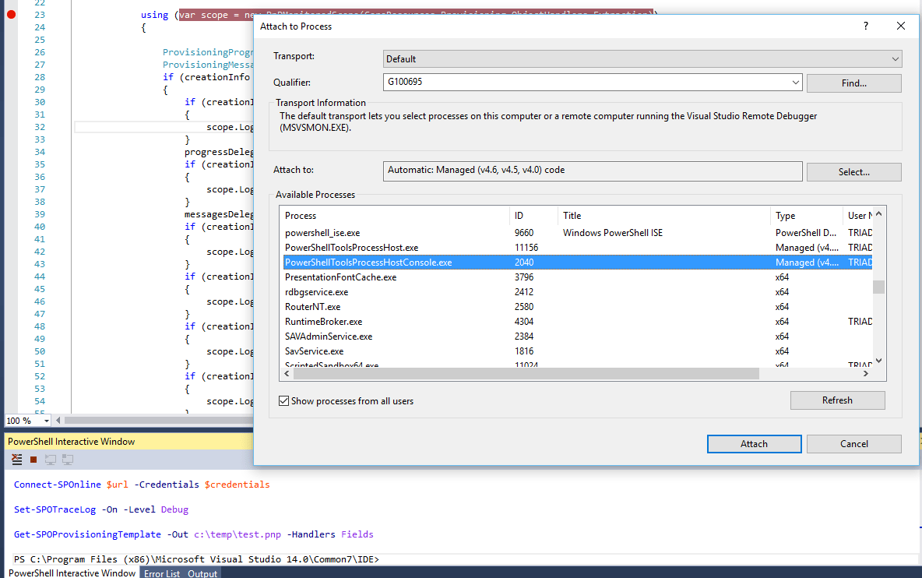Screen dimensions: 922x578
Task: Click the Find... button
Action: (x=853, y=83)
